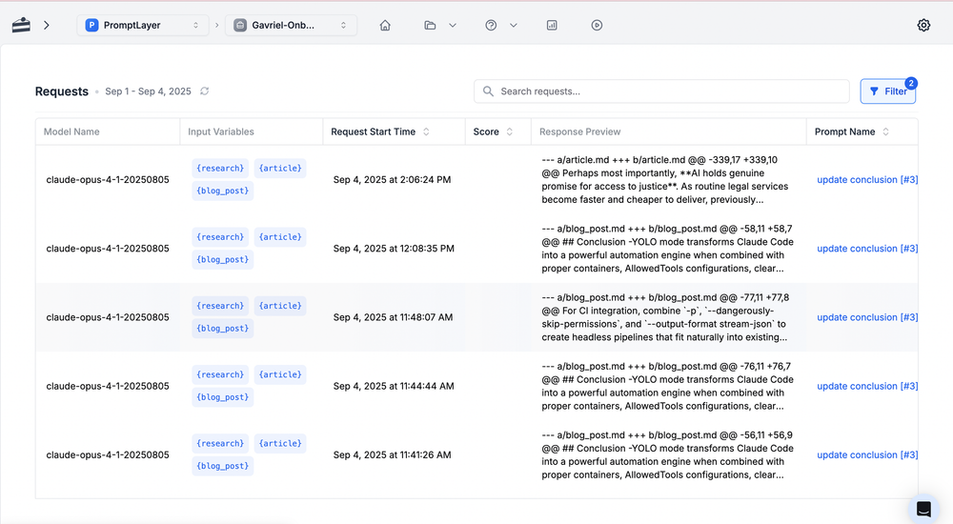953x524 pixels.
Task: Open the folder icon in the top bar
Action: 431,26
